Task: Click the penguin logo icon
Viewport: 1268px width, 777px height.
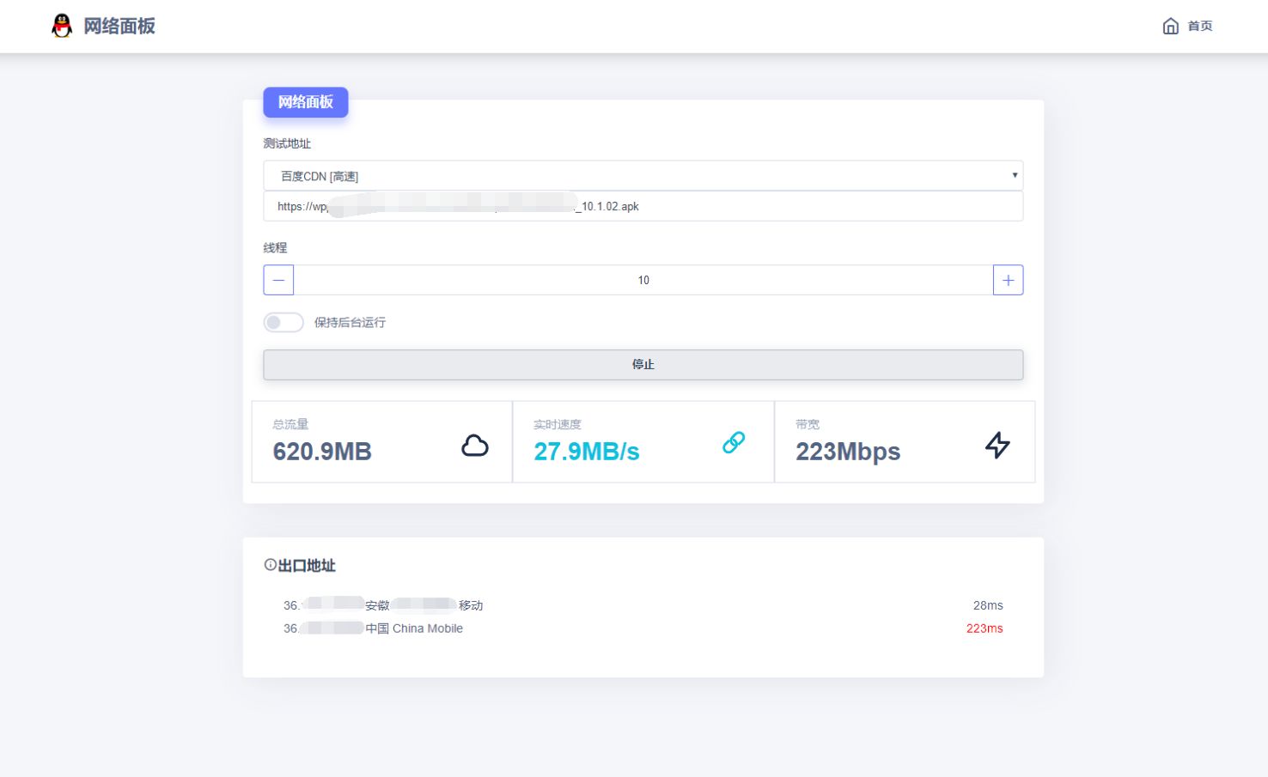Action: 62,26
